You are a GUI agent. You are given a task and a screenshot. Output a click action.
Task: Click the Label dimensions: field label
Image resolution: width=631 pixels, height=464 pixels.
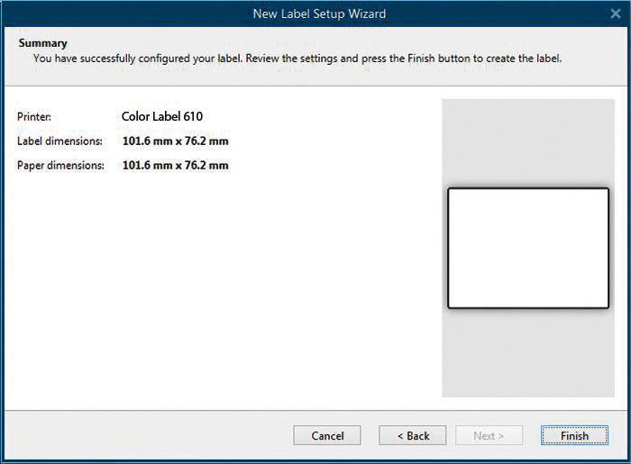coord(59,141)
